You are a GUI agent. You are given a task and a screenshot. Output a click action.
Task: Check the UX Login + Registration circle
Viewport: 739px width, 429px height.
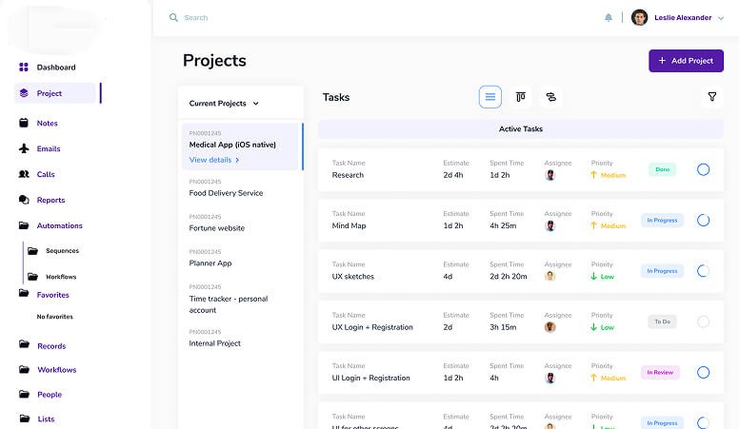pyautogui.click(x=703, y=322)
